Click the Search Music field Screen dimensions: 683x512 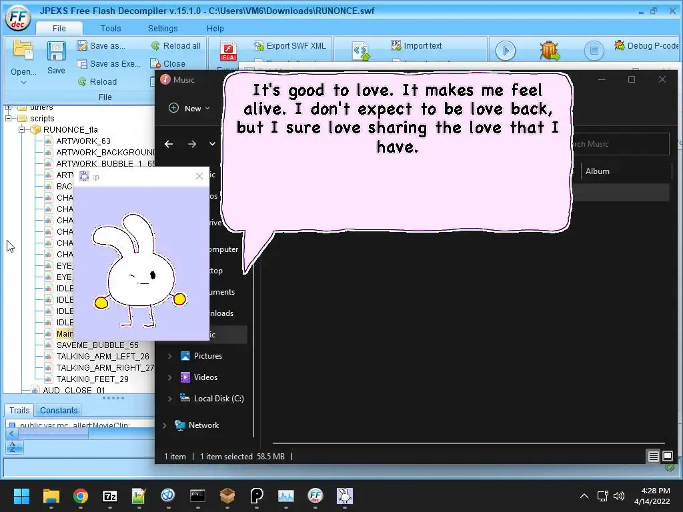click(621, 144)
